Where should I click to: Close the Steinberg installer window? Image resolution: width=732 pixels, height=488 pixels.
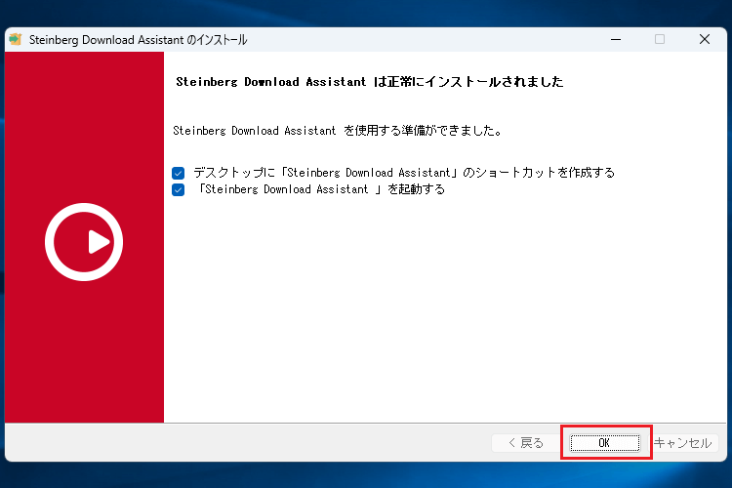[x=704, y=40]
